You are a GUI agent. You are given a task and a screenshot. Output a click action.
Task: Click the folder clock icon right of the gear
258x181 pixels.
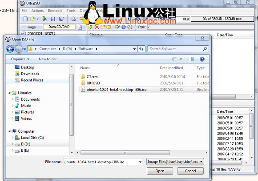tap(129, 27)
